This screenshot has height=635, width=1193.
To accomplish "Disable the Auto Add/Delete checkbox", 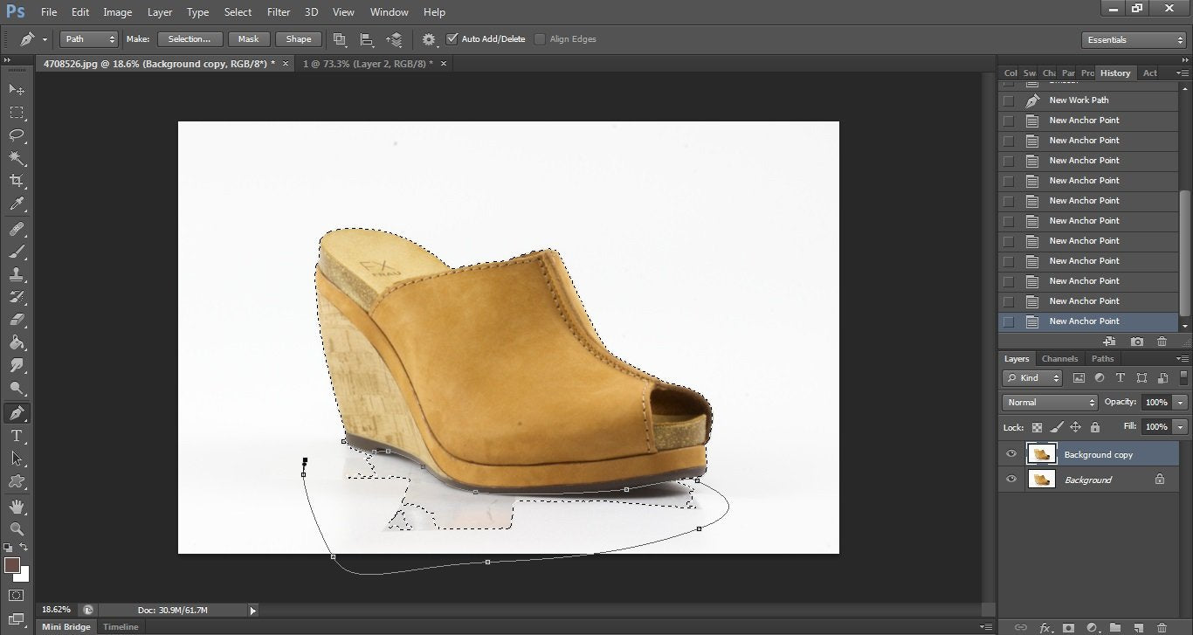I will pos(452,39).
